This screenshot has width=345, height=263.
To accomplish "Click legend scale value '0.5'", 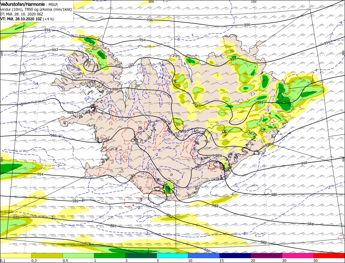I will click(65, 261).
